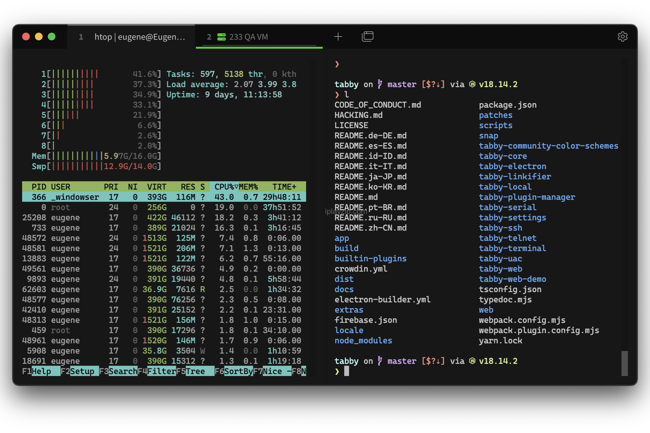The image size is (650, 433).
Task: Click the LICENSE file name
Action: [351, 125]
